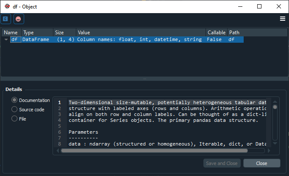Click the Close button
The width and height of the screenshot is (289, 176).
262,163
